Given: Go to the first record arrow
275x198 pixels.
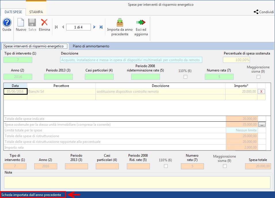Looking at the screenshot, I should [56, 27].
